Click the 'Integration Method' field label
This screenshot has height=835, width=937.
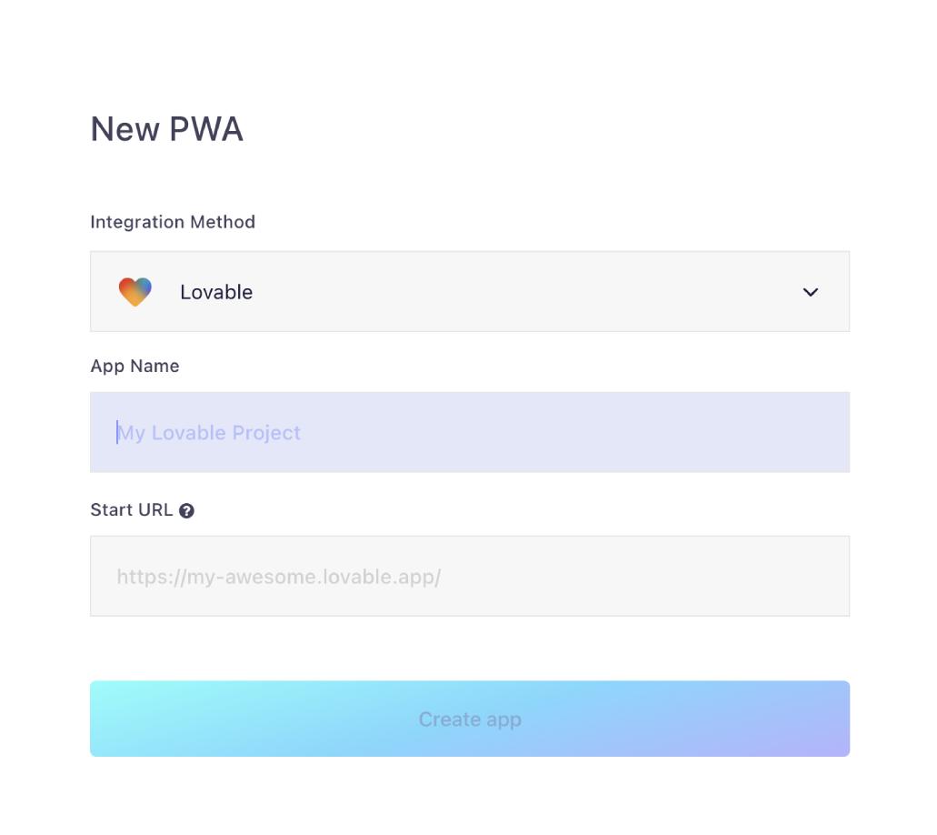173,222
